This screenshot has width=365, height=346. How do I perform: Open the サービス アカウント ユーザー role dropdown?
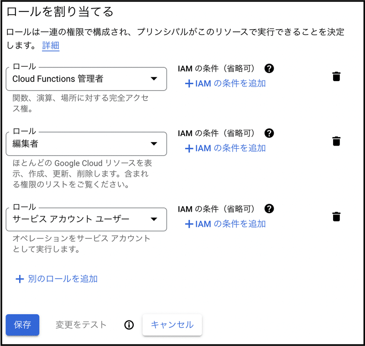tap(86, 219)
